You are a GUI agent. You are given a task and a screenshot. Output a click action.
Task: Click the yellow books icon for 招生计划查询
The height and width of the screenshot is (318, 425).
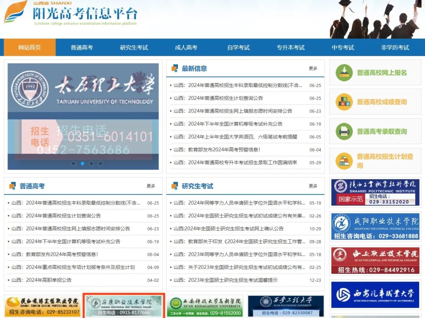pyautogui.click(x=344, y=161)
